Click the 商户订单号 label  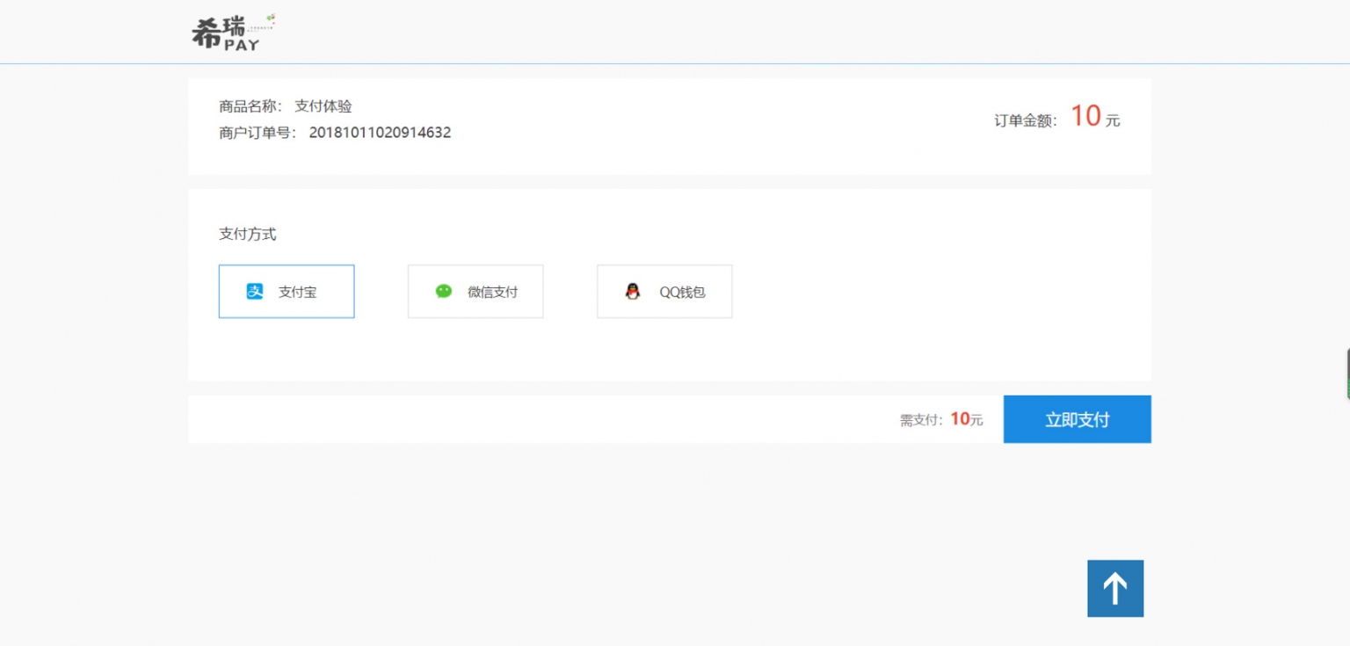(257, 133)
